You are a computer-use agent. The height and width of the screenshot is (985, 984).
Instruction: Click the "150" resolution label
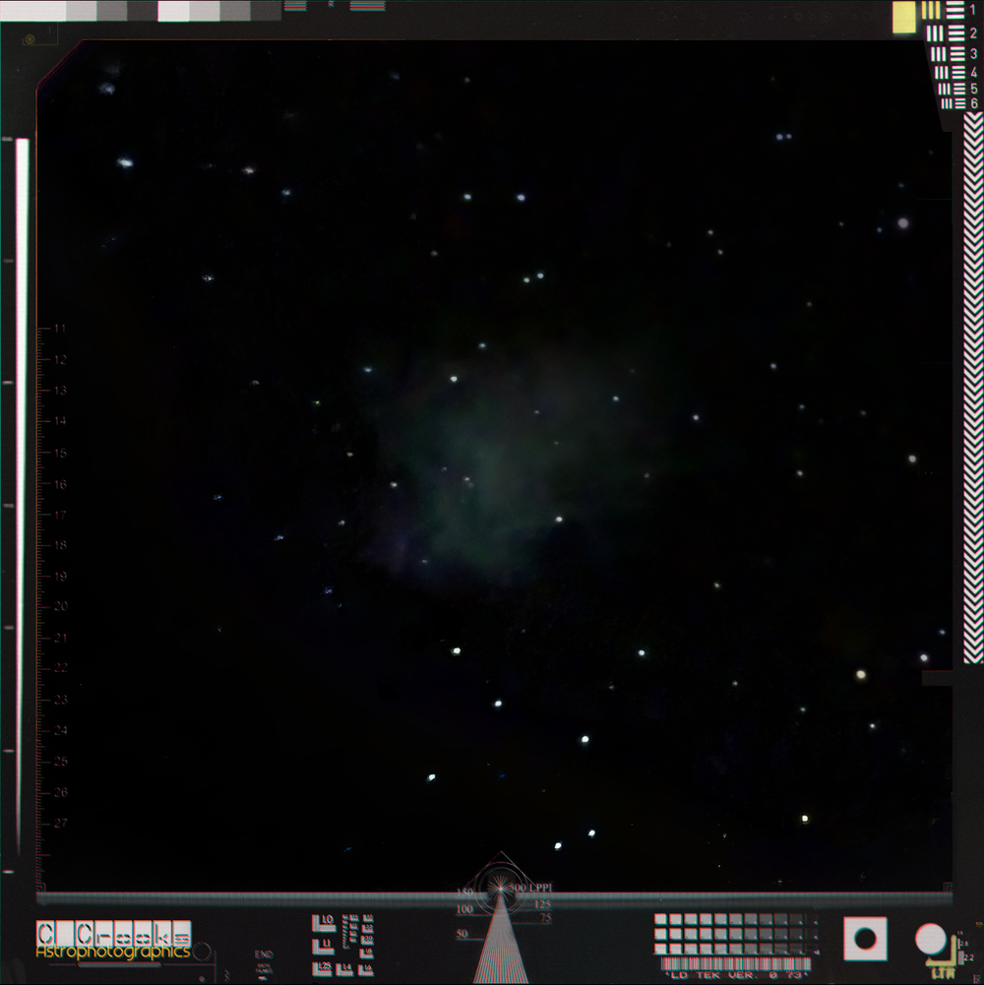[464, 893]
